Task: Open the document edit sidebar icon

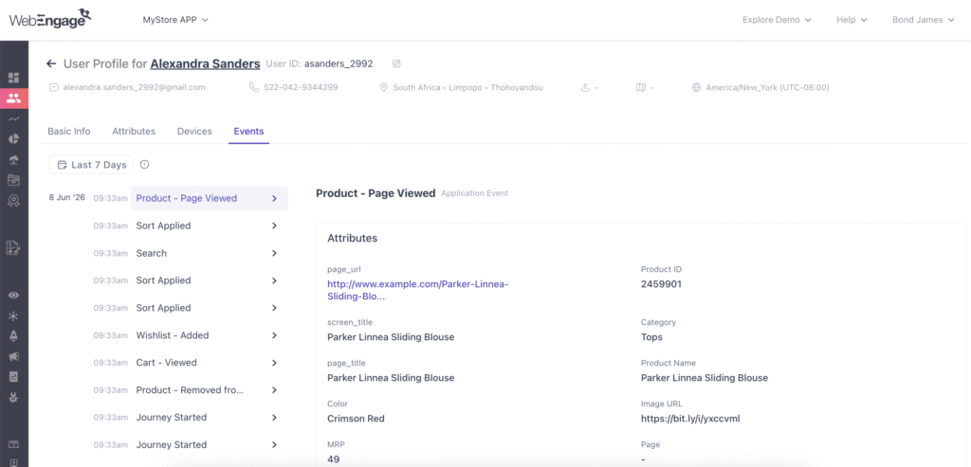Action: pyautogui.click(x=13, y=248)
